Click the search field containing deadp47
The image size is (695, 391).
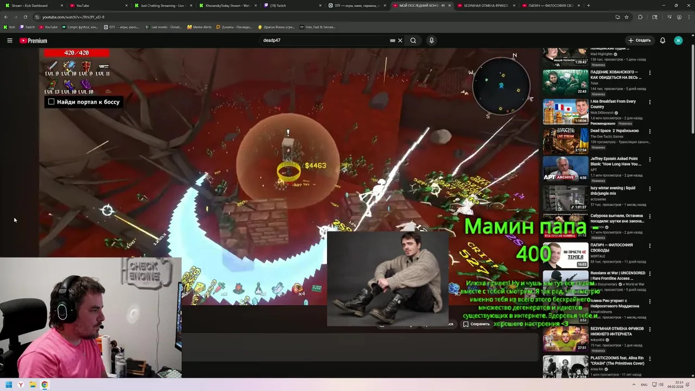tap(326, 40)
